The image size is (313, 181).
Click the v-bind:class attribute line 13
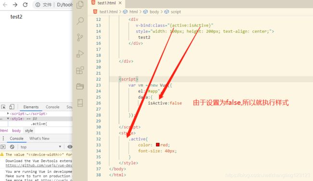pos(174,26)
